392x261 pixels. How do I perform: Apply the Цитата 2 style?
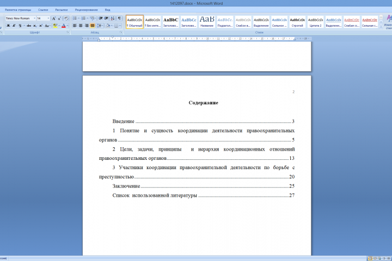tap(315, 22)
